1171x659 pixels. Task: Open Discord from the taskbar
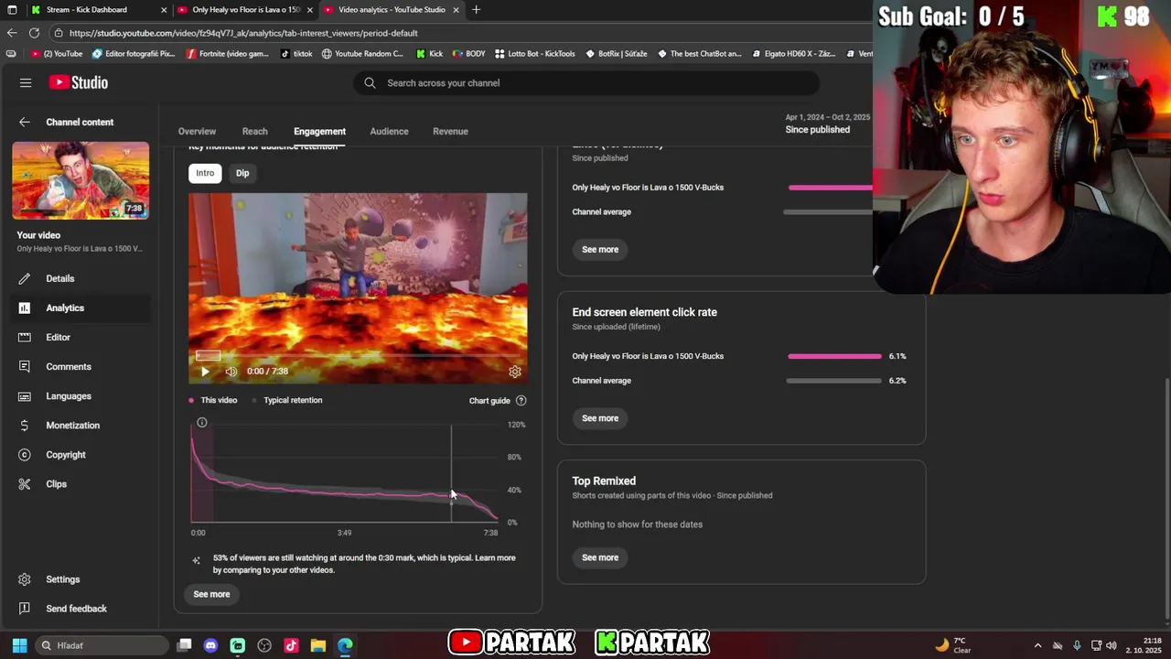pos(211,645)
